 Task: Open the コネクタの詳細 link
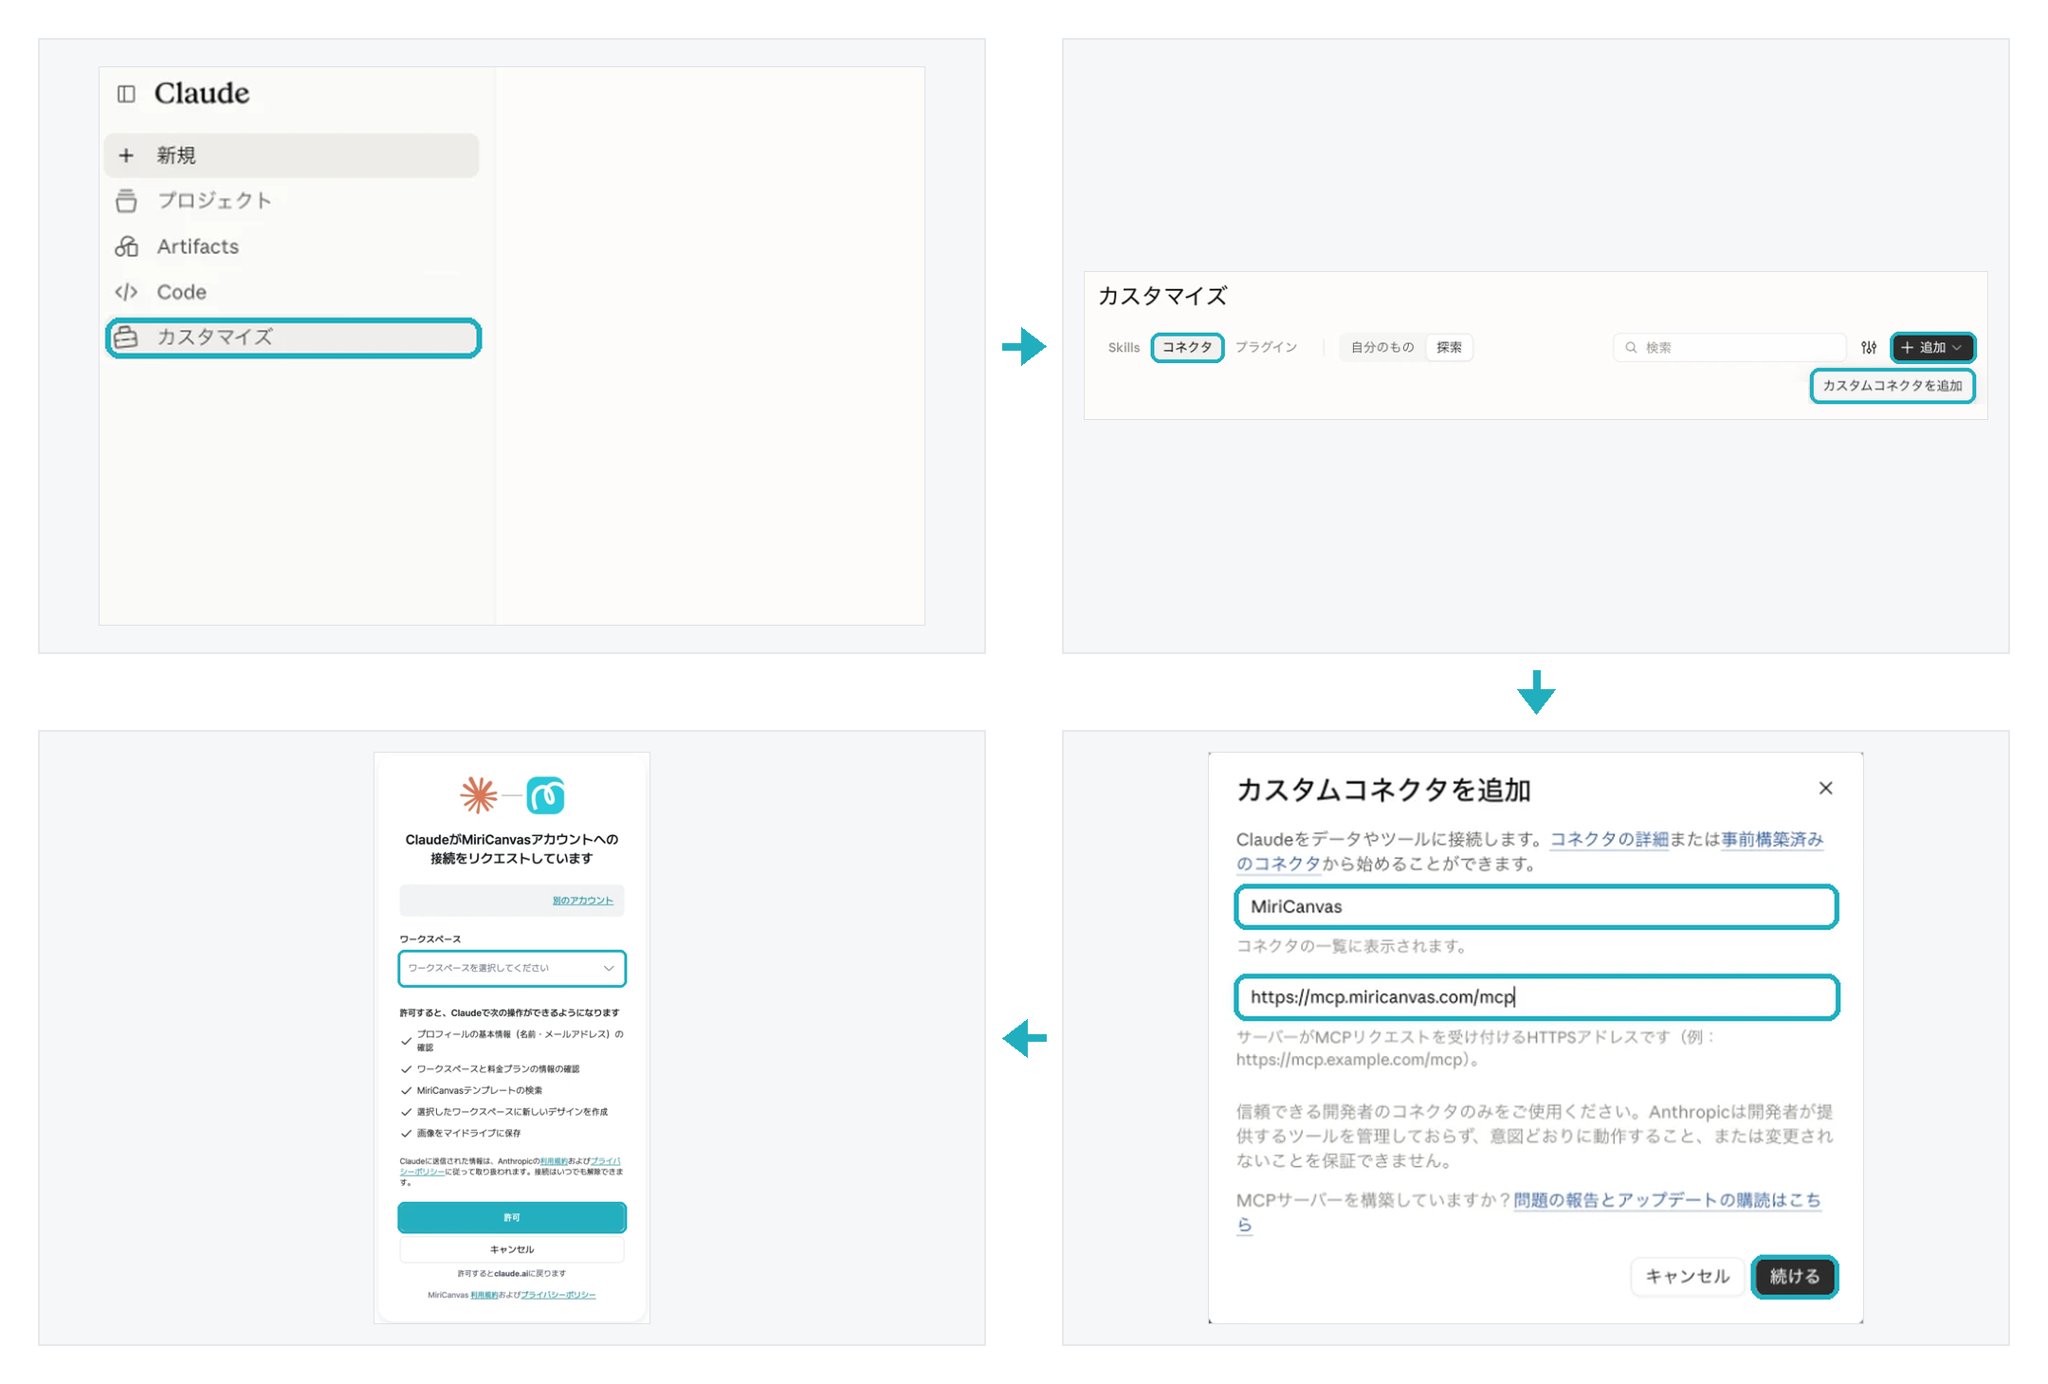point(1609,839)
